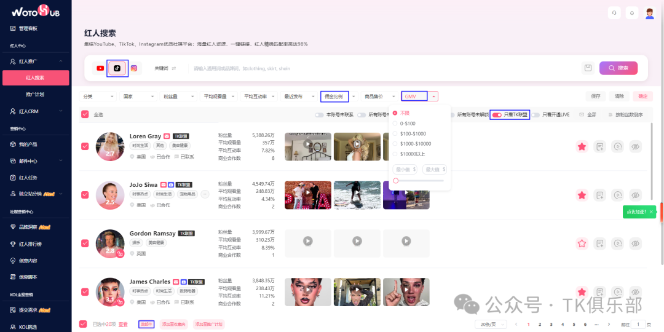Open 红人排行榜 in the sidebar
664x332 pixels.
(x=30, y=244)
